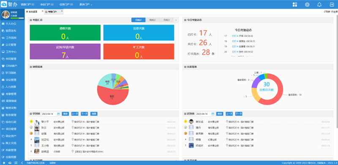
Task: Click the red 事假 pie slice
Action: (x=112, y=96)
